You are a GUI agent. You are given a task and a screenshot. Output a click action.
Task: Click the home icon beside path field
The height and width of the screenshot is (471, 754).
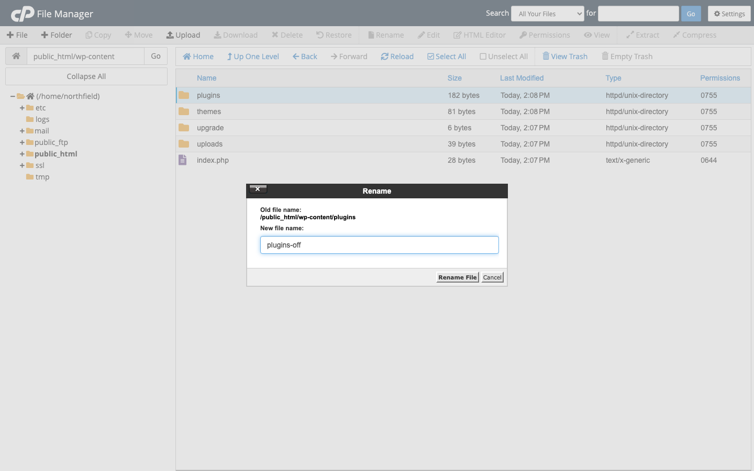pos(16,56)
